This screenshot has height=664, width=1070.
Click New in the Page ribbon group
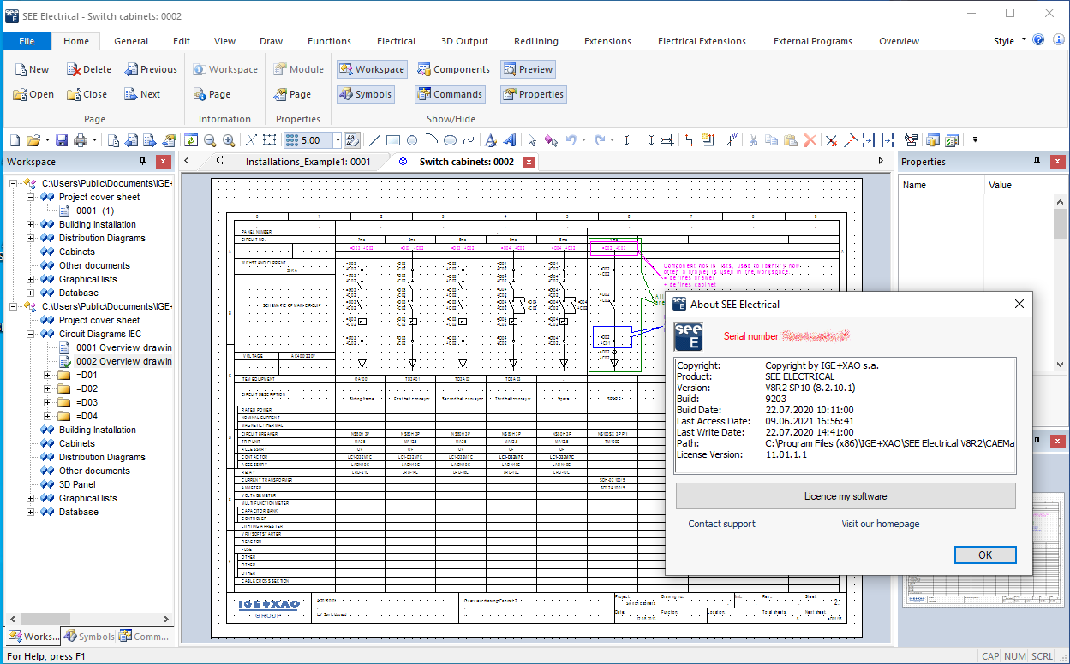click(x=31, y=69)
